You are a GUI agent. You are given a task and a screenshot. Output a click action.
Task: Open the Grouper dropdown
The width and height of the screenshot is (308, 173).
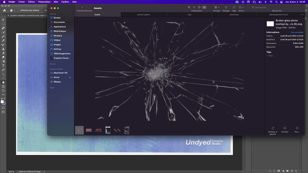pos(217,7)
